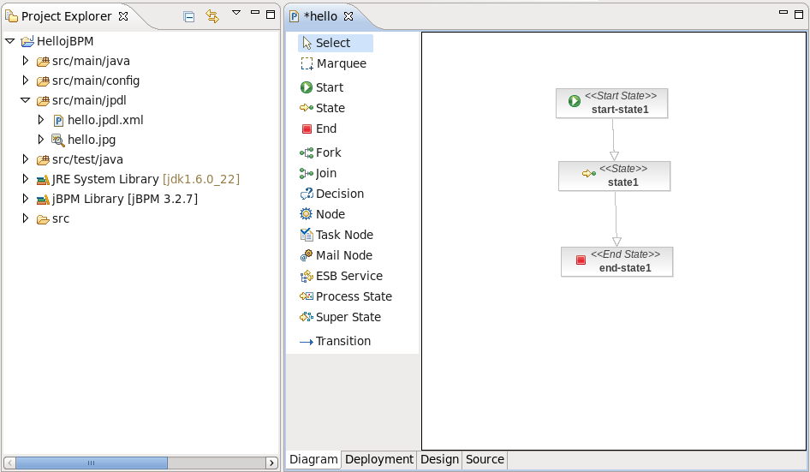Screen dimensions: 810x472
Task: Expand the src/main/java folder
Action: pyautogui.click(x=26, y=61)
